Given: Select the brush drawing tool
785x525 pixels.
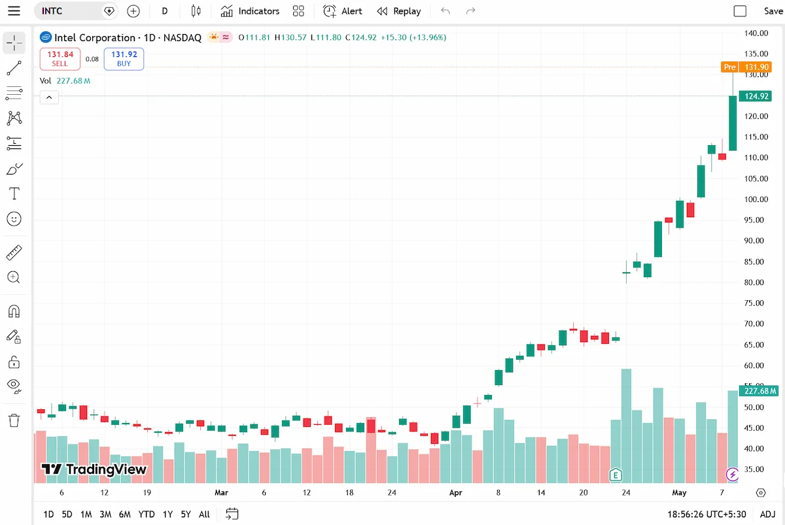Looking at the screenshot, I should (x=14, y=169).
